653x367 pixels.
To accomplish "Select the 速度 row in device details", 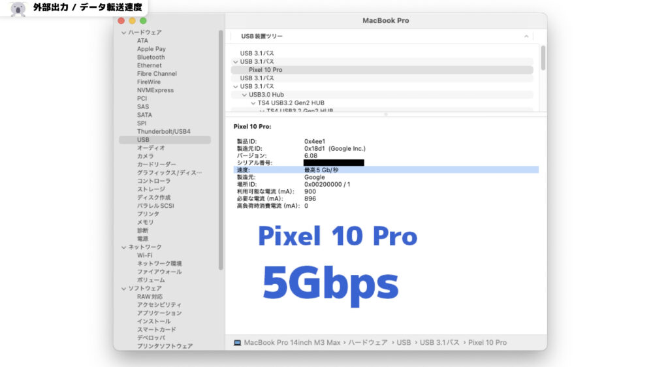I will pos(385,170).
